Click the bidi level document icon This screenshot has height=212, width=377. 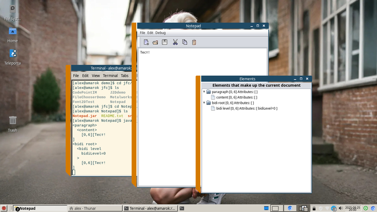pos(213,108)
